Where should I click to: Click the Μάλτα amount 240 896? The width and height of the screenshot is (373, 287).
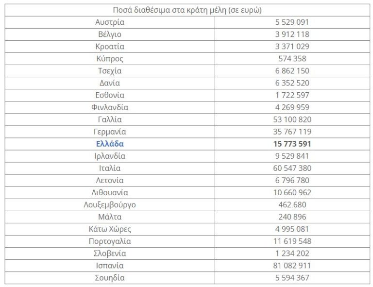(x=292, y=217)
